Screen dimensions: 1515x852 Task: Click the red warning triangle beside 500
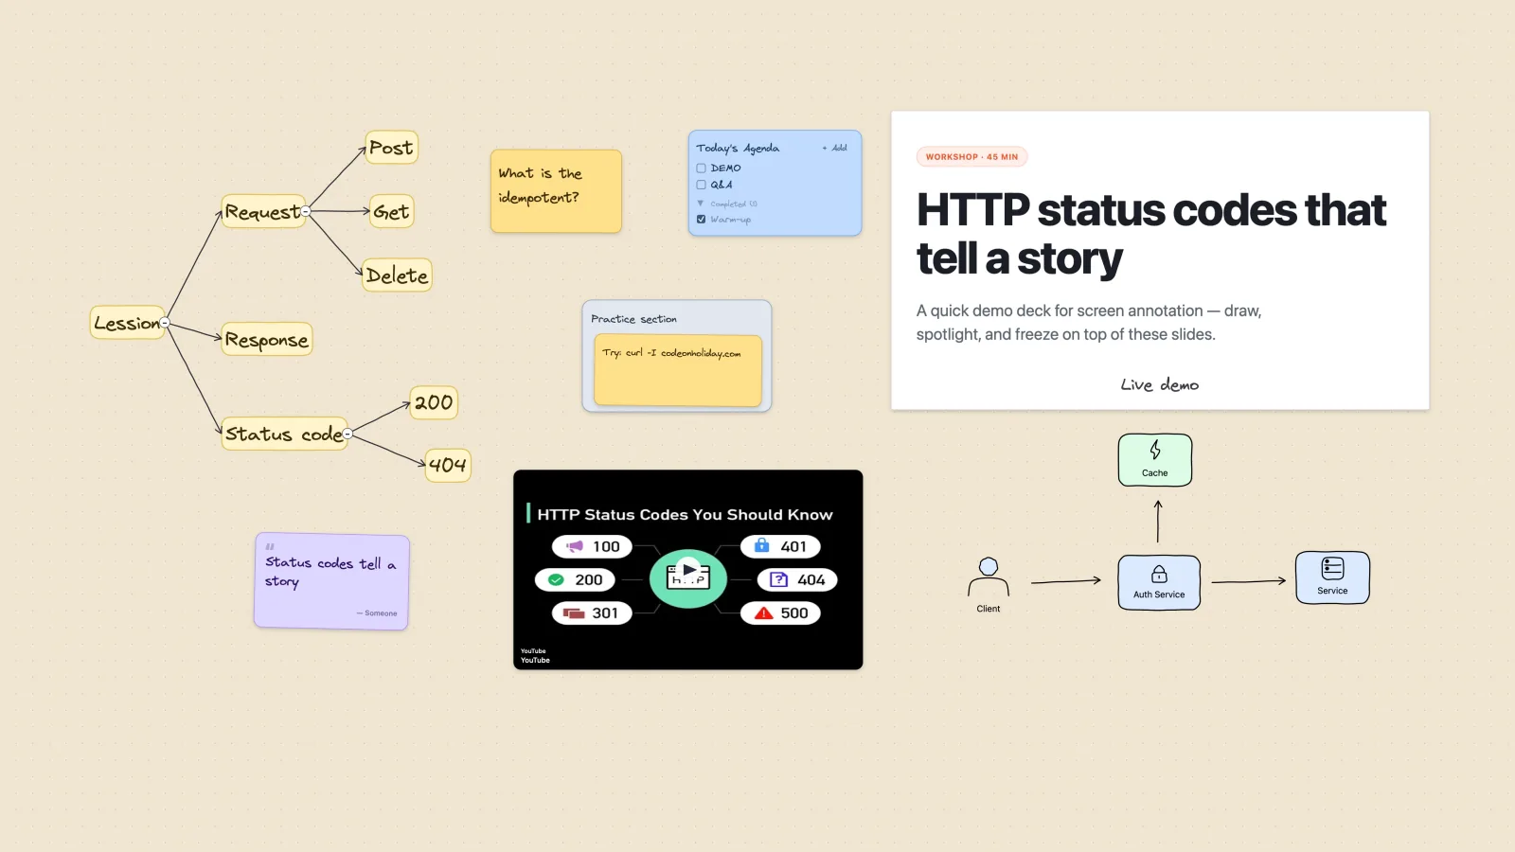coord(764,613)
